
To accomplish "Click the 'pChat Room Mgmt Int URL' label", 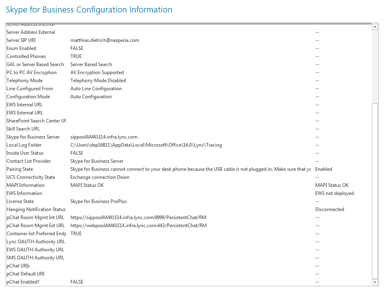I will pyautogui.click(x=35, y=217).
